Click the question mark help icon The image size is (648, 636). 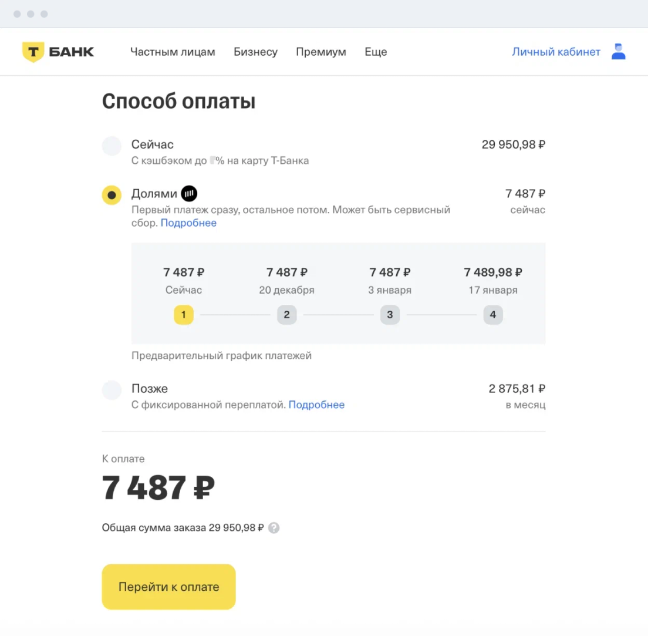click(x=274, y=527)
